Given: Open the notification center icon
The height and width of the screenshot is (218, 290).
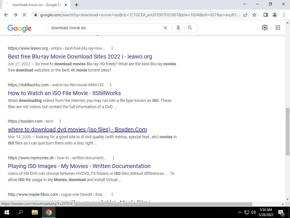Looking at the screenshot, I should [281, 213].
